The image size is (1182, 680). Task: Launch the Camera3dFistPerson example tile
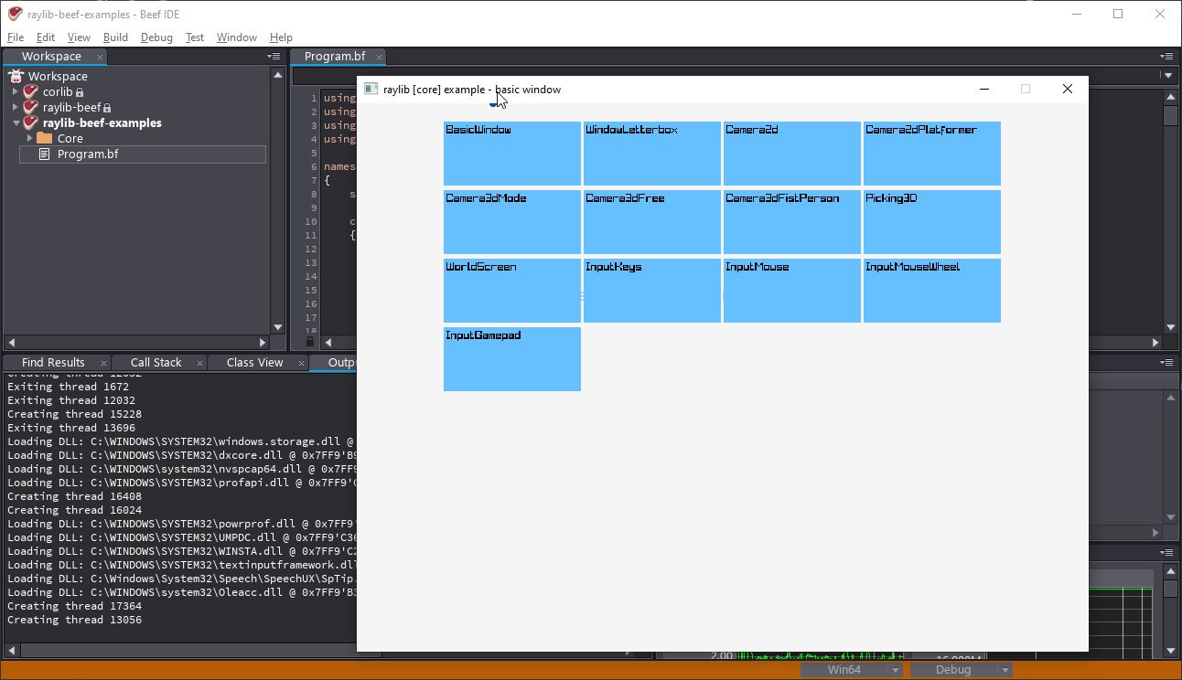point(792,222)
